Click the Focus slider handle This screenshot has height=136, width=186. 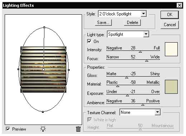(x=147, y=61)
